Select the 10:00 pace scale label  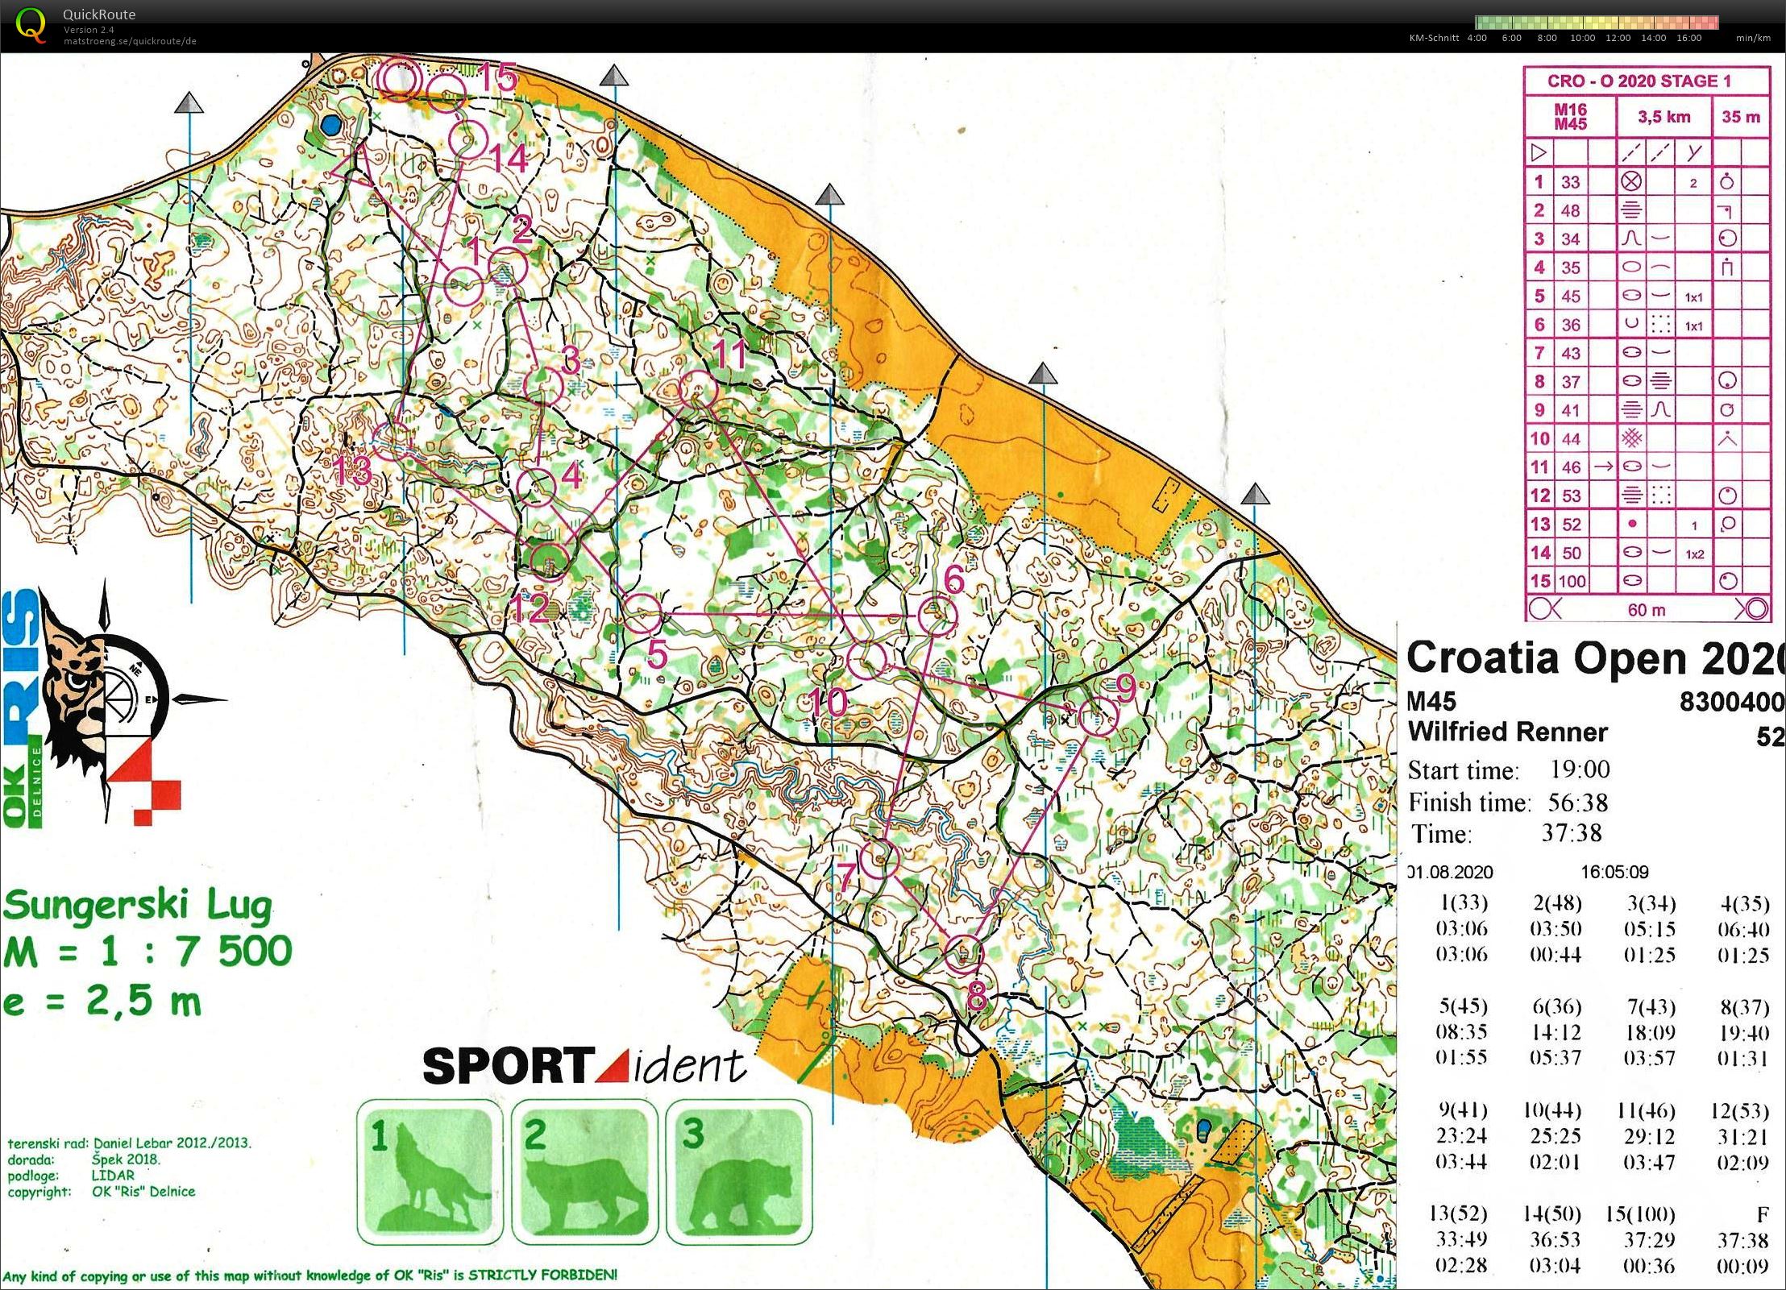(1582, 38)
